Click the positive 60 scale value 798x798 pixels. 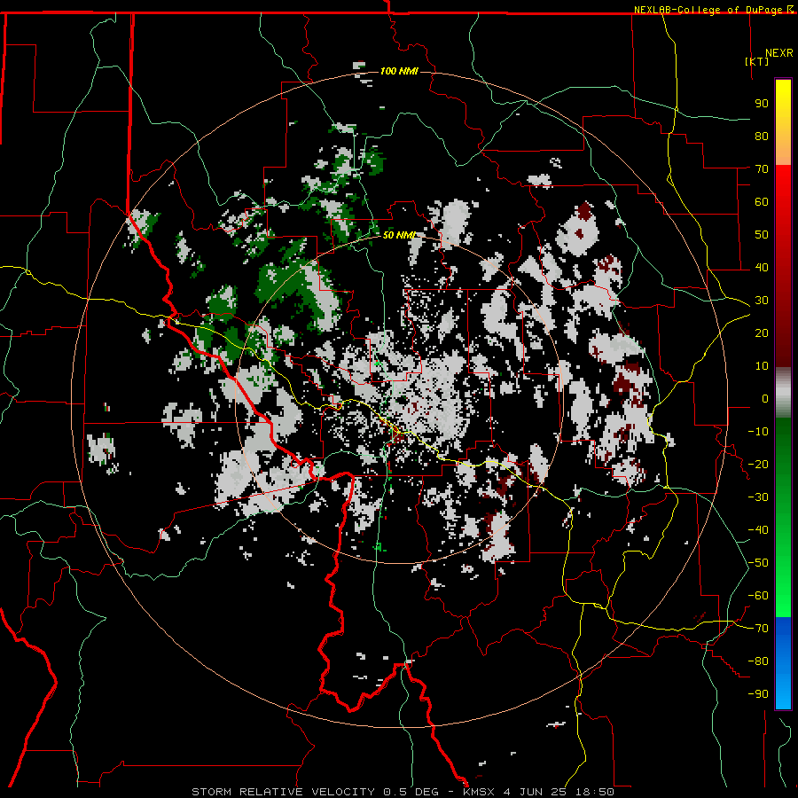tap(762, 201)
